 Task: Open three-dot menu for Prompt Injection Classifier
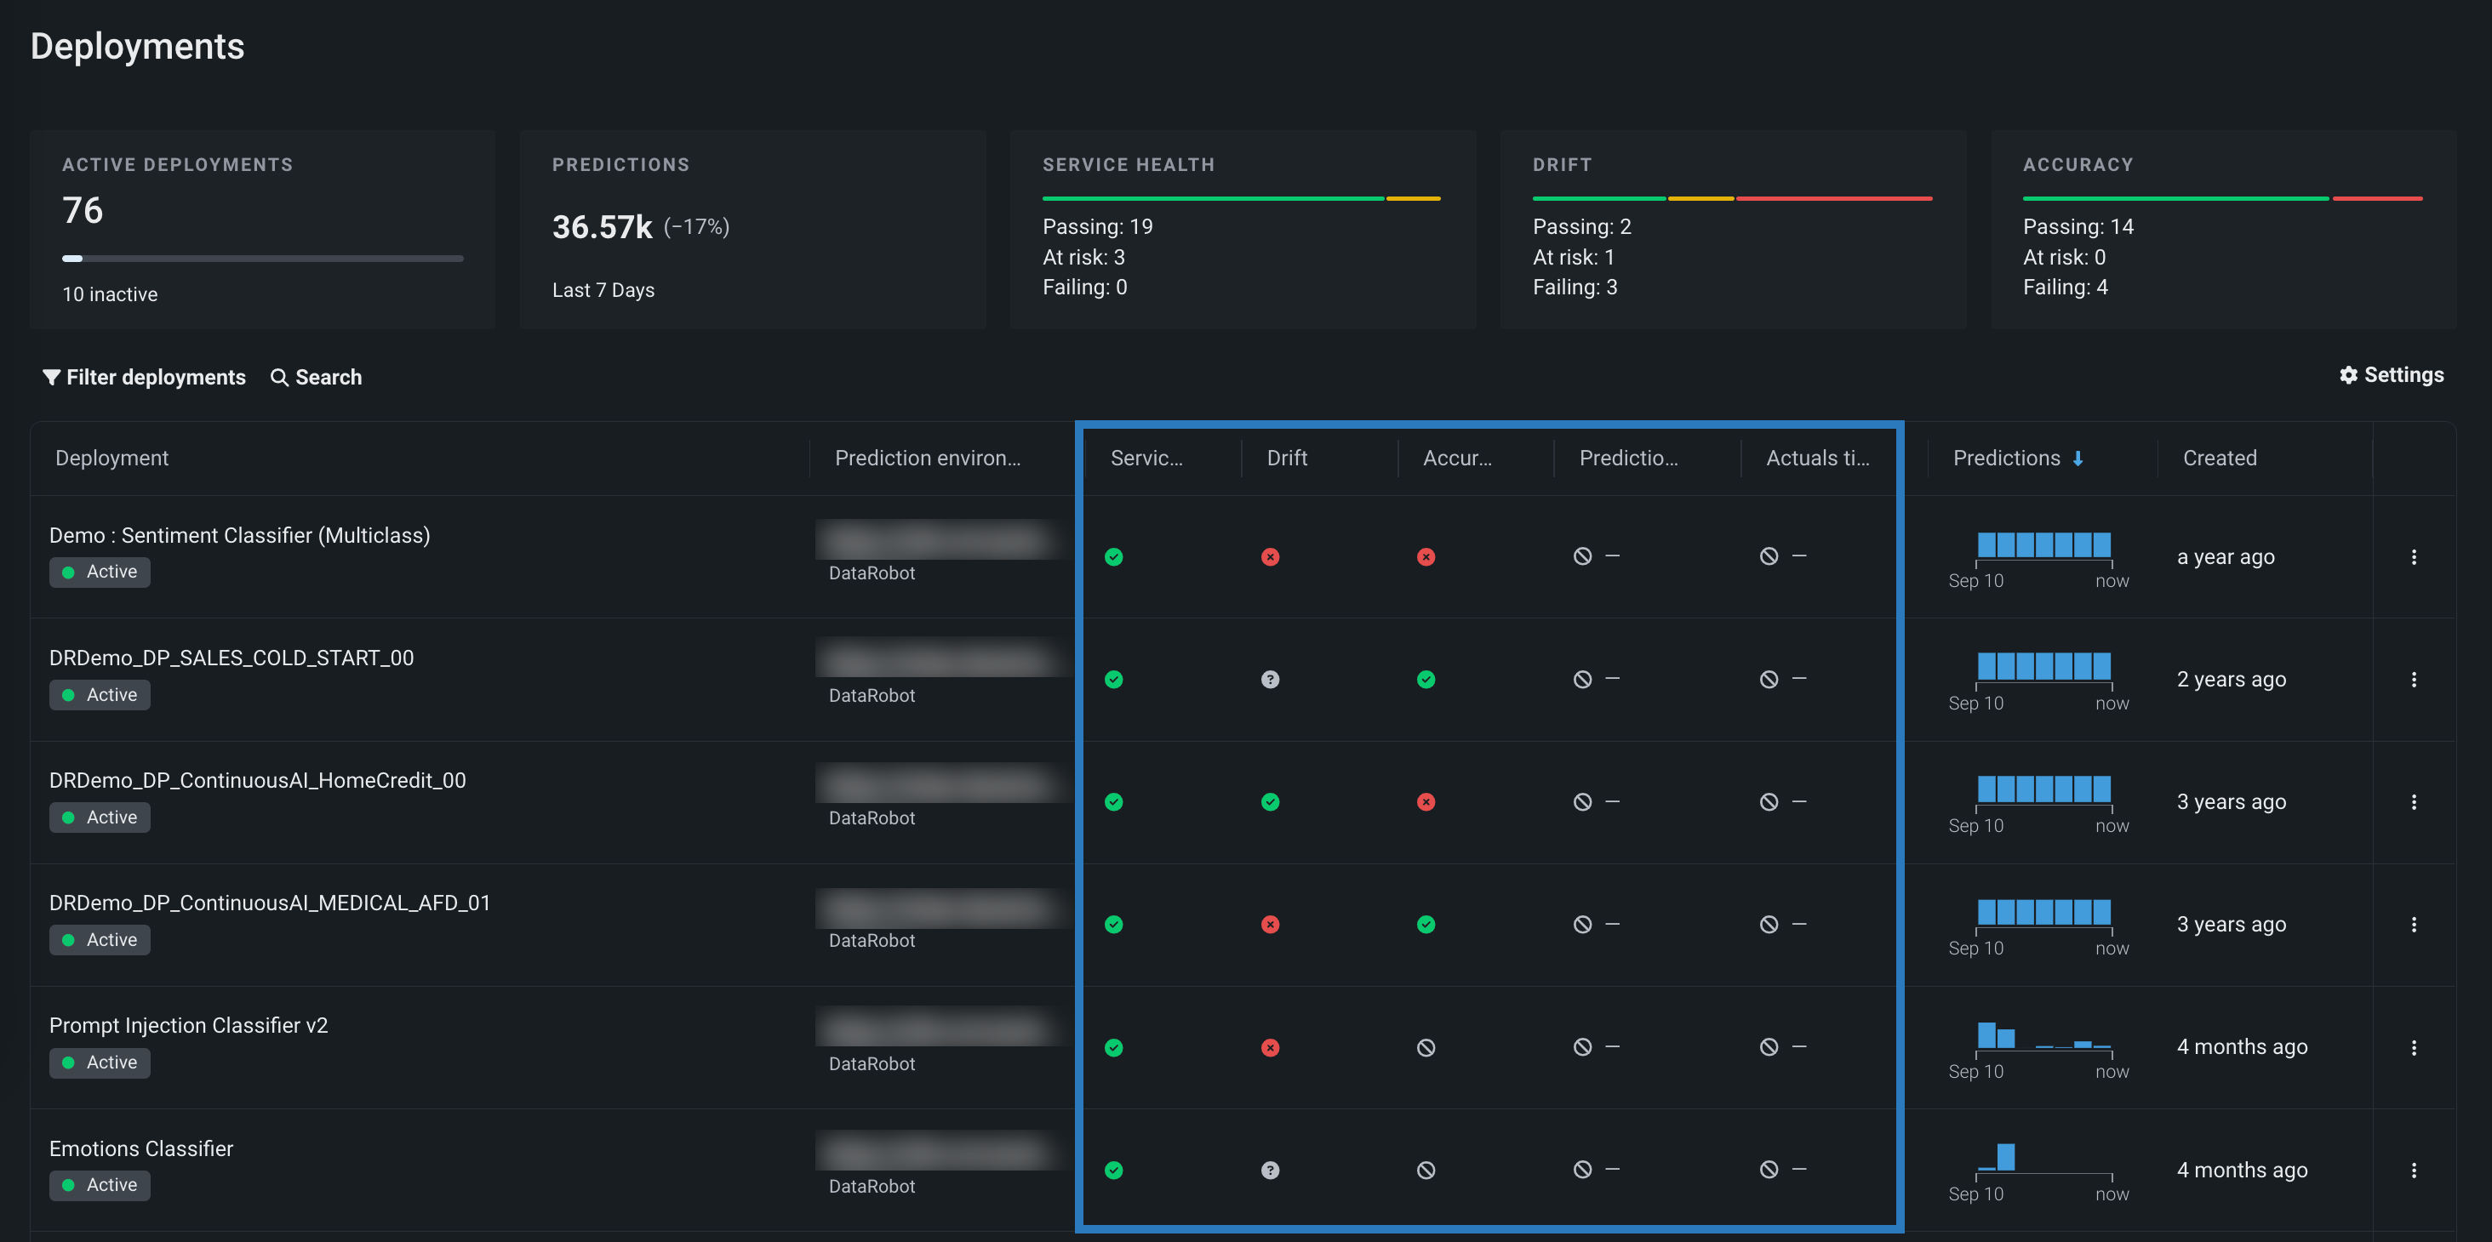pyautogui.click(x=2414, y=1047)
